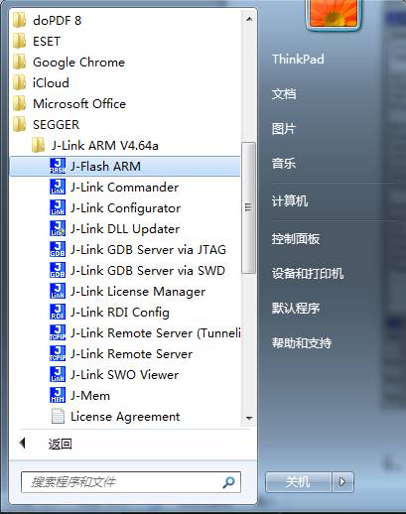Launch J-Link GDB Server via JTAG icon
The height and width of the screenshot is (514, 406).
pyautogui.click(x=58, y=249)
